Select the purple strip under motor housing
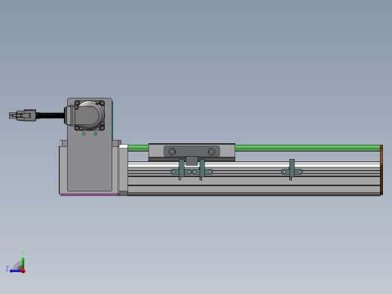Screen dimensions: 392x294 [89, 194]
